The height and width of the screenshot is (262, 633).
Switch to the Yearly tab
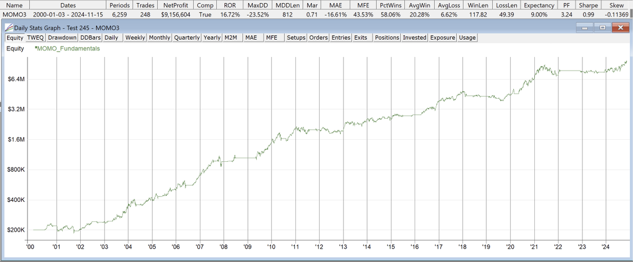[212, 37]
